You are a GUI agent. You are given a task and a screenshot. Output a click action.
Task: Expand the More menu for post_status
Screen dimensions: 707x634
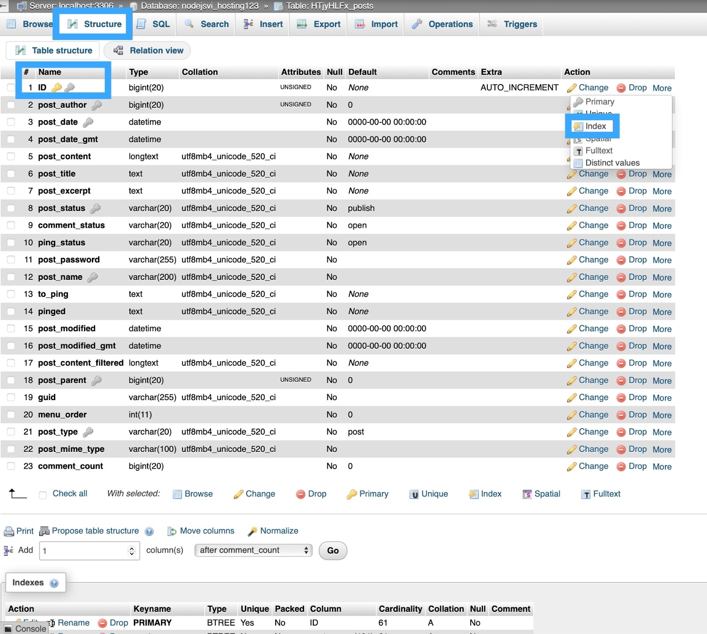662,209
